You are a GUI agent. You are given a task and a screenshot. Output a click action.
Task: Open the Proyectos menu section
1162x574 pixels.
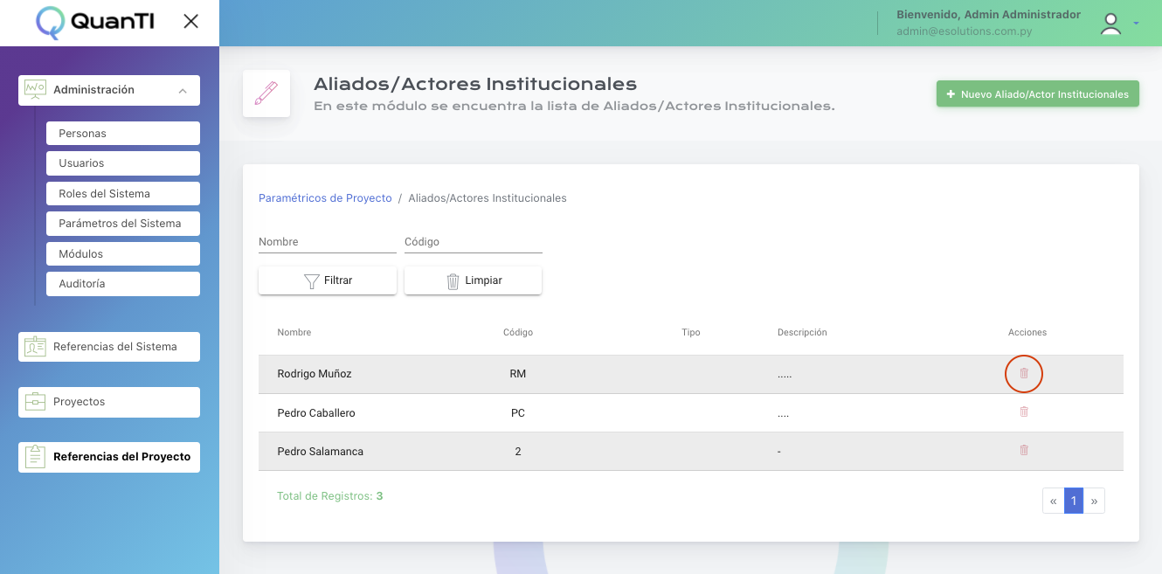109,402
